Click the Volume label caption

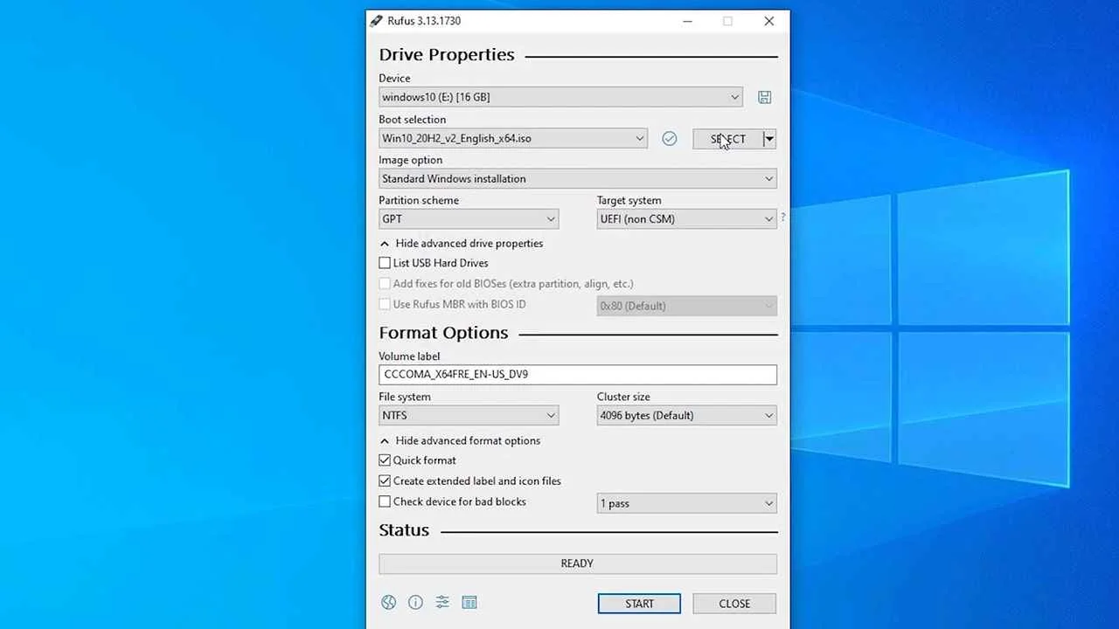(x=409, y=356)
